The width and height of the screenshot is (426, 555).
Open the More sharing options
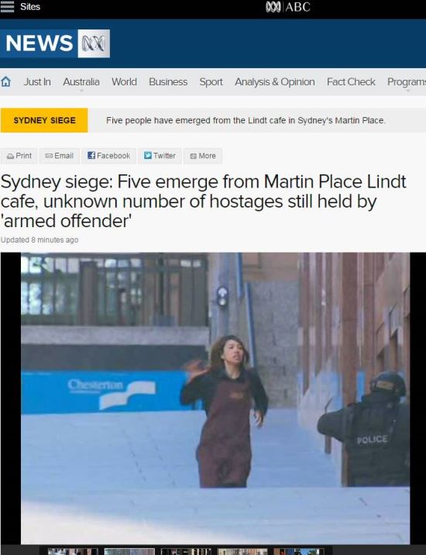(203, 156)
